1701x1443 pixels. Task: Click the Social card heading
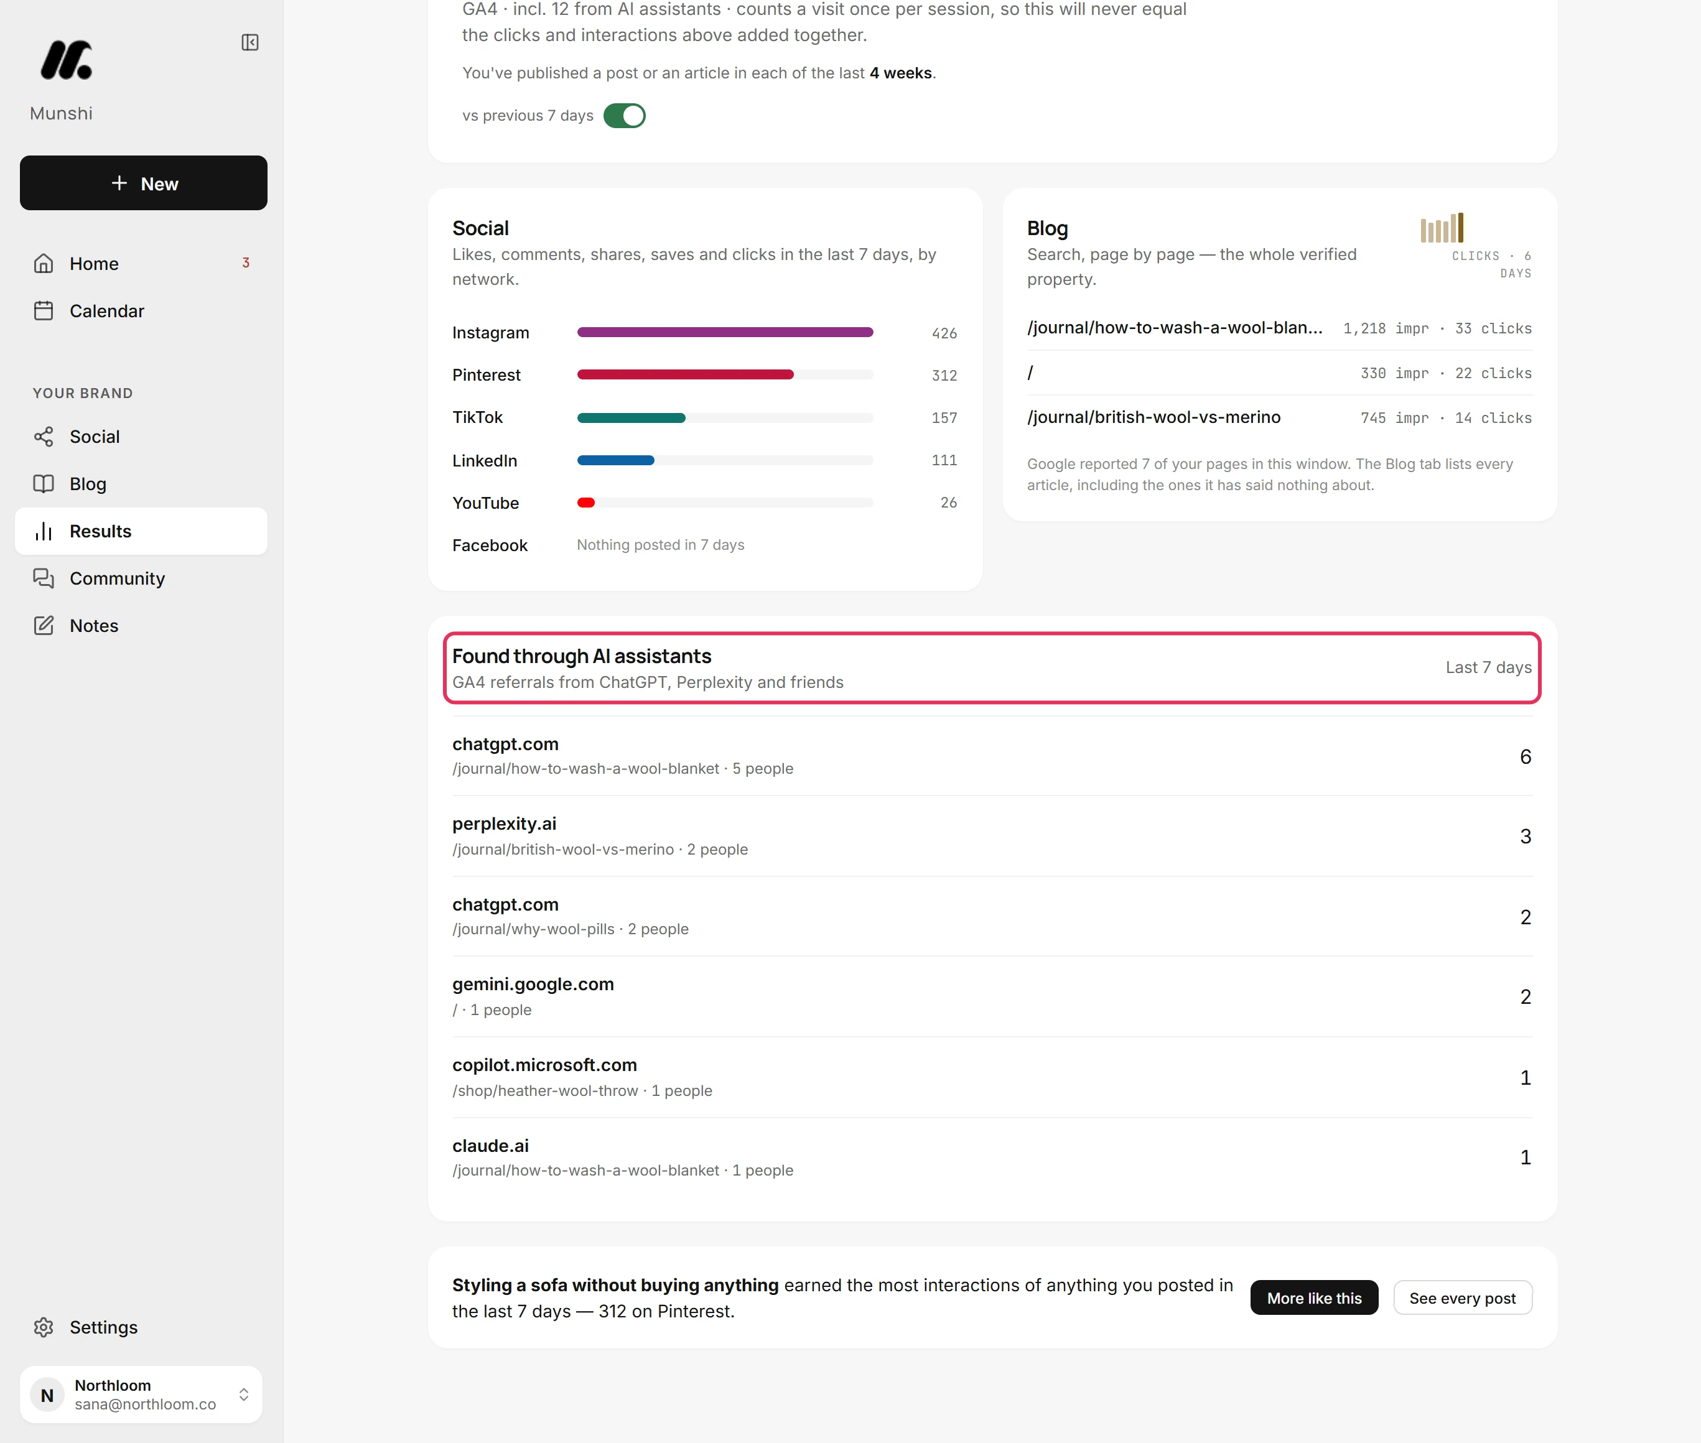tap(480, 228)
